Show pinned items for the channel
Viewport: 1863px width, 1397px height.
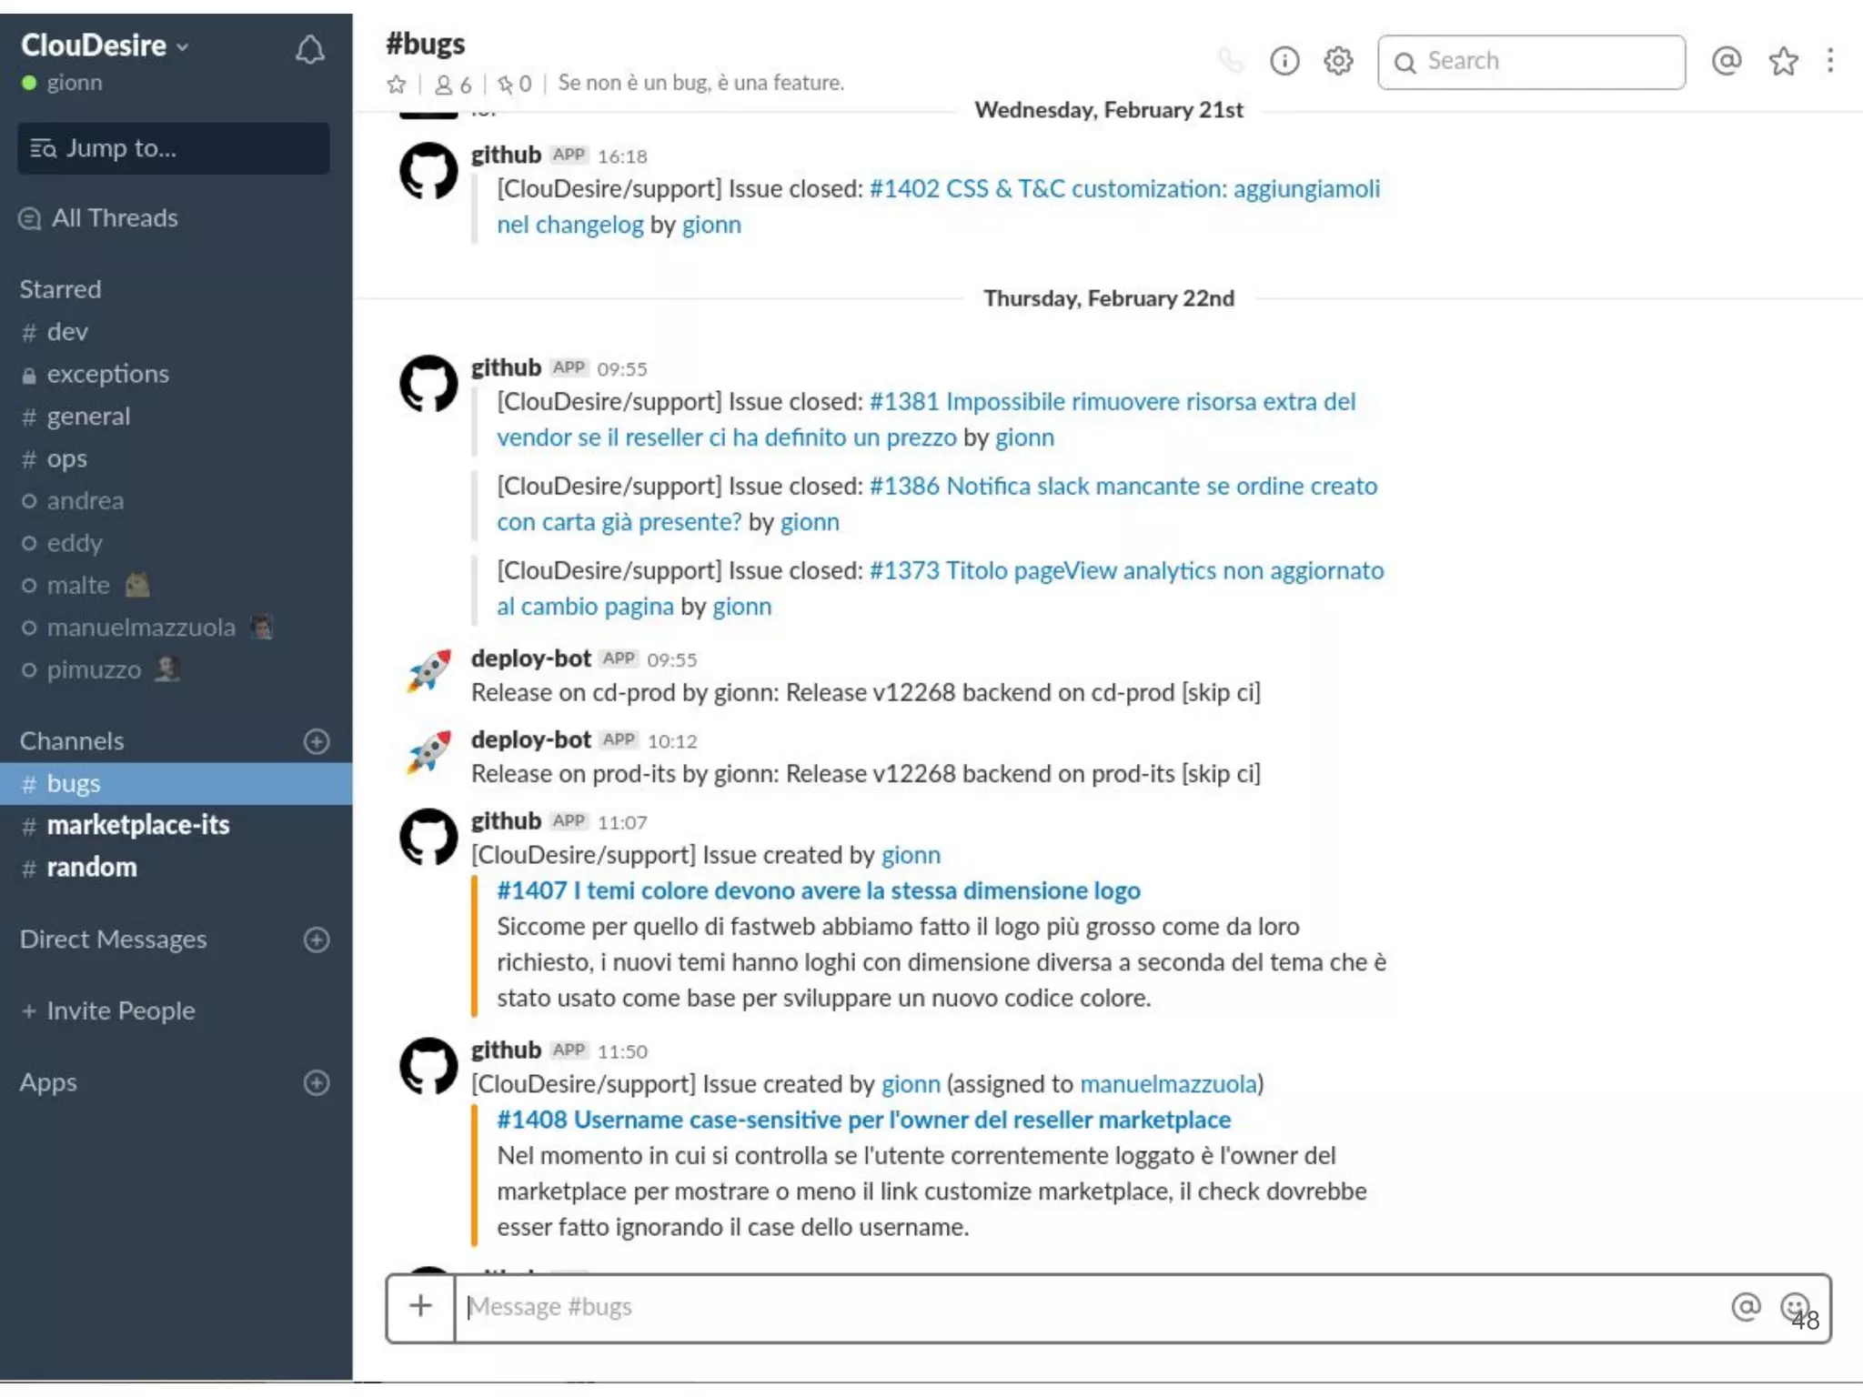tap(514, 85)
